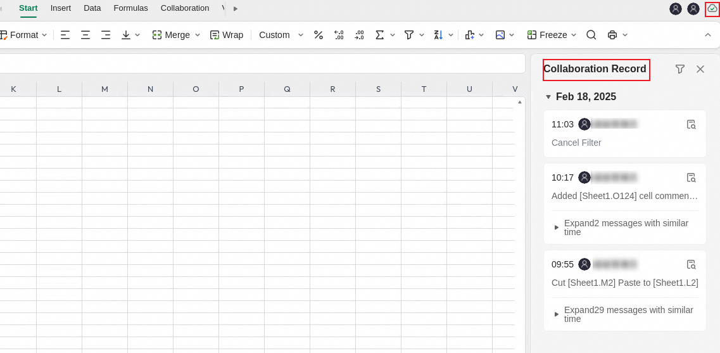The height and width of the screenshot is (353, 720).
Task: Click the insert cells icon
Action: point(469,35)
